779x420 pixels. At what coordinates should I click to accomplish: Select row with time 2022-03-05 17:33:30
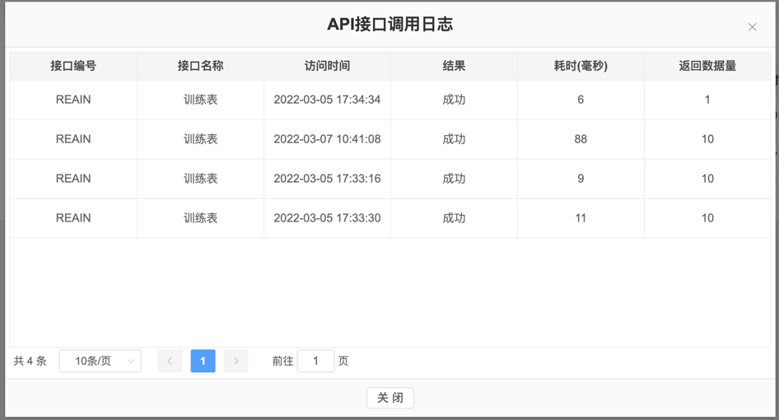click(390, 217)
